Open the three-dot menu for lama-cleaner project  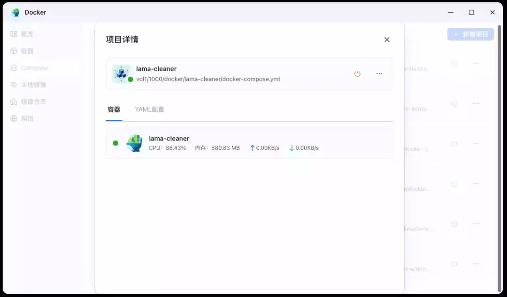click(379, 74)
